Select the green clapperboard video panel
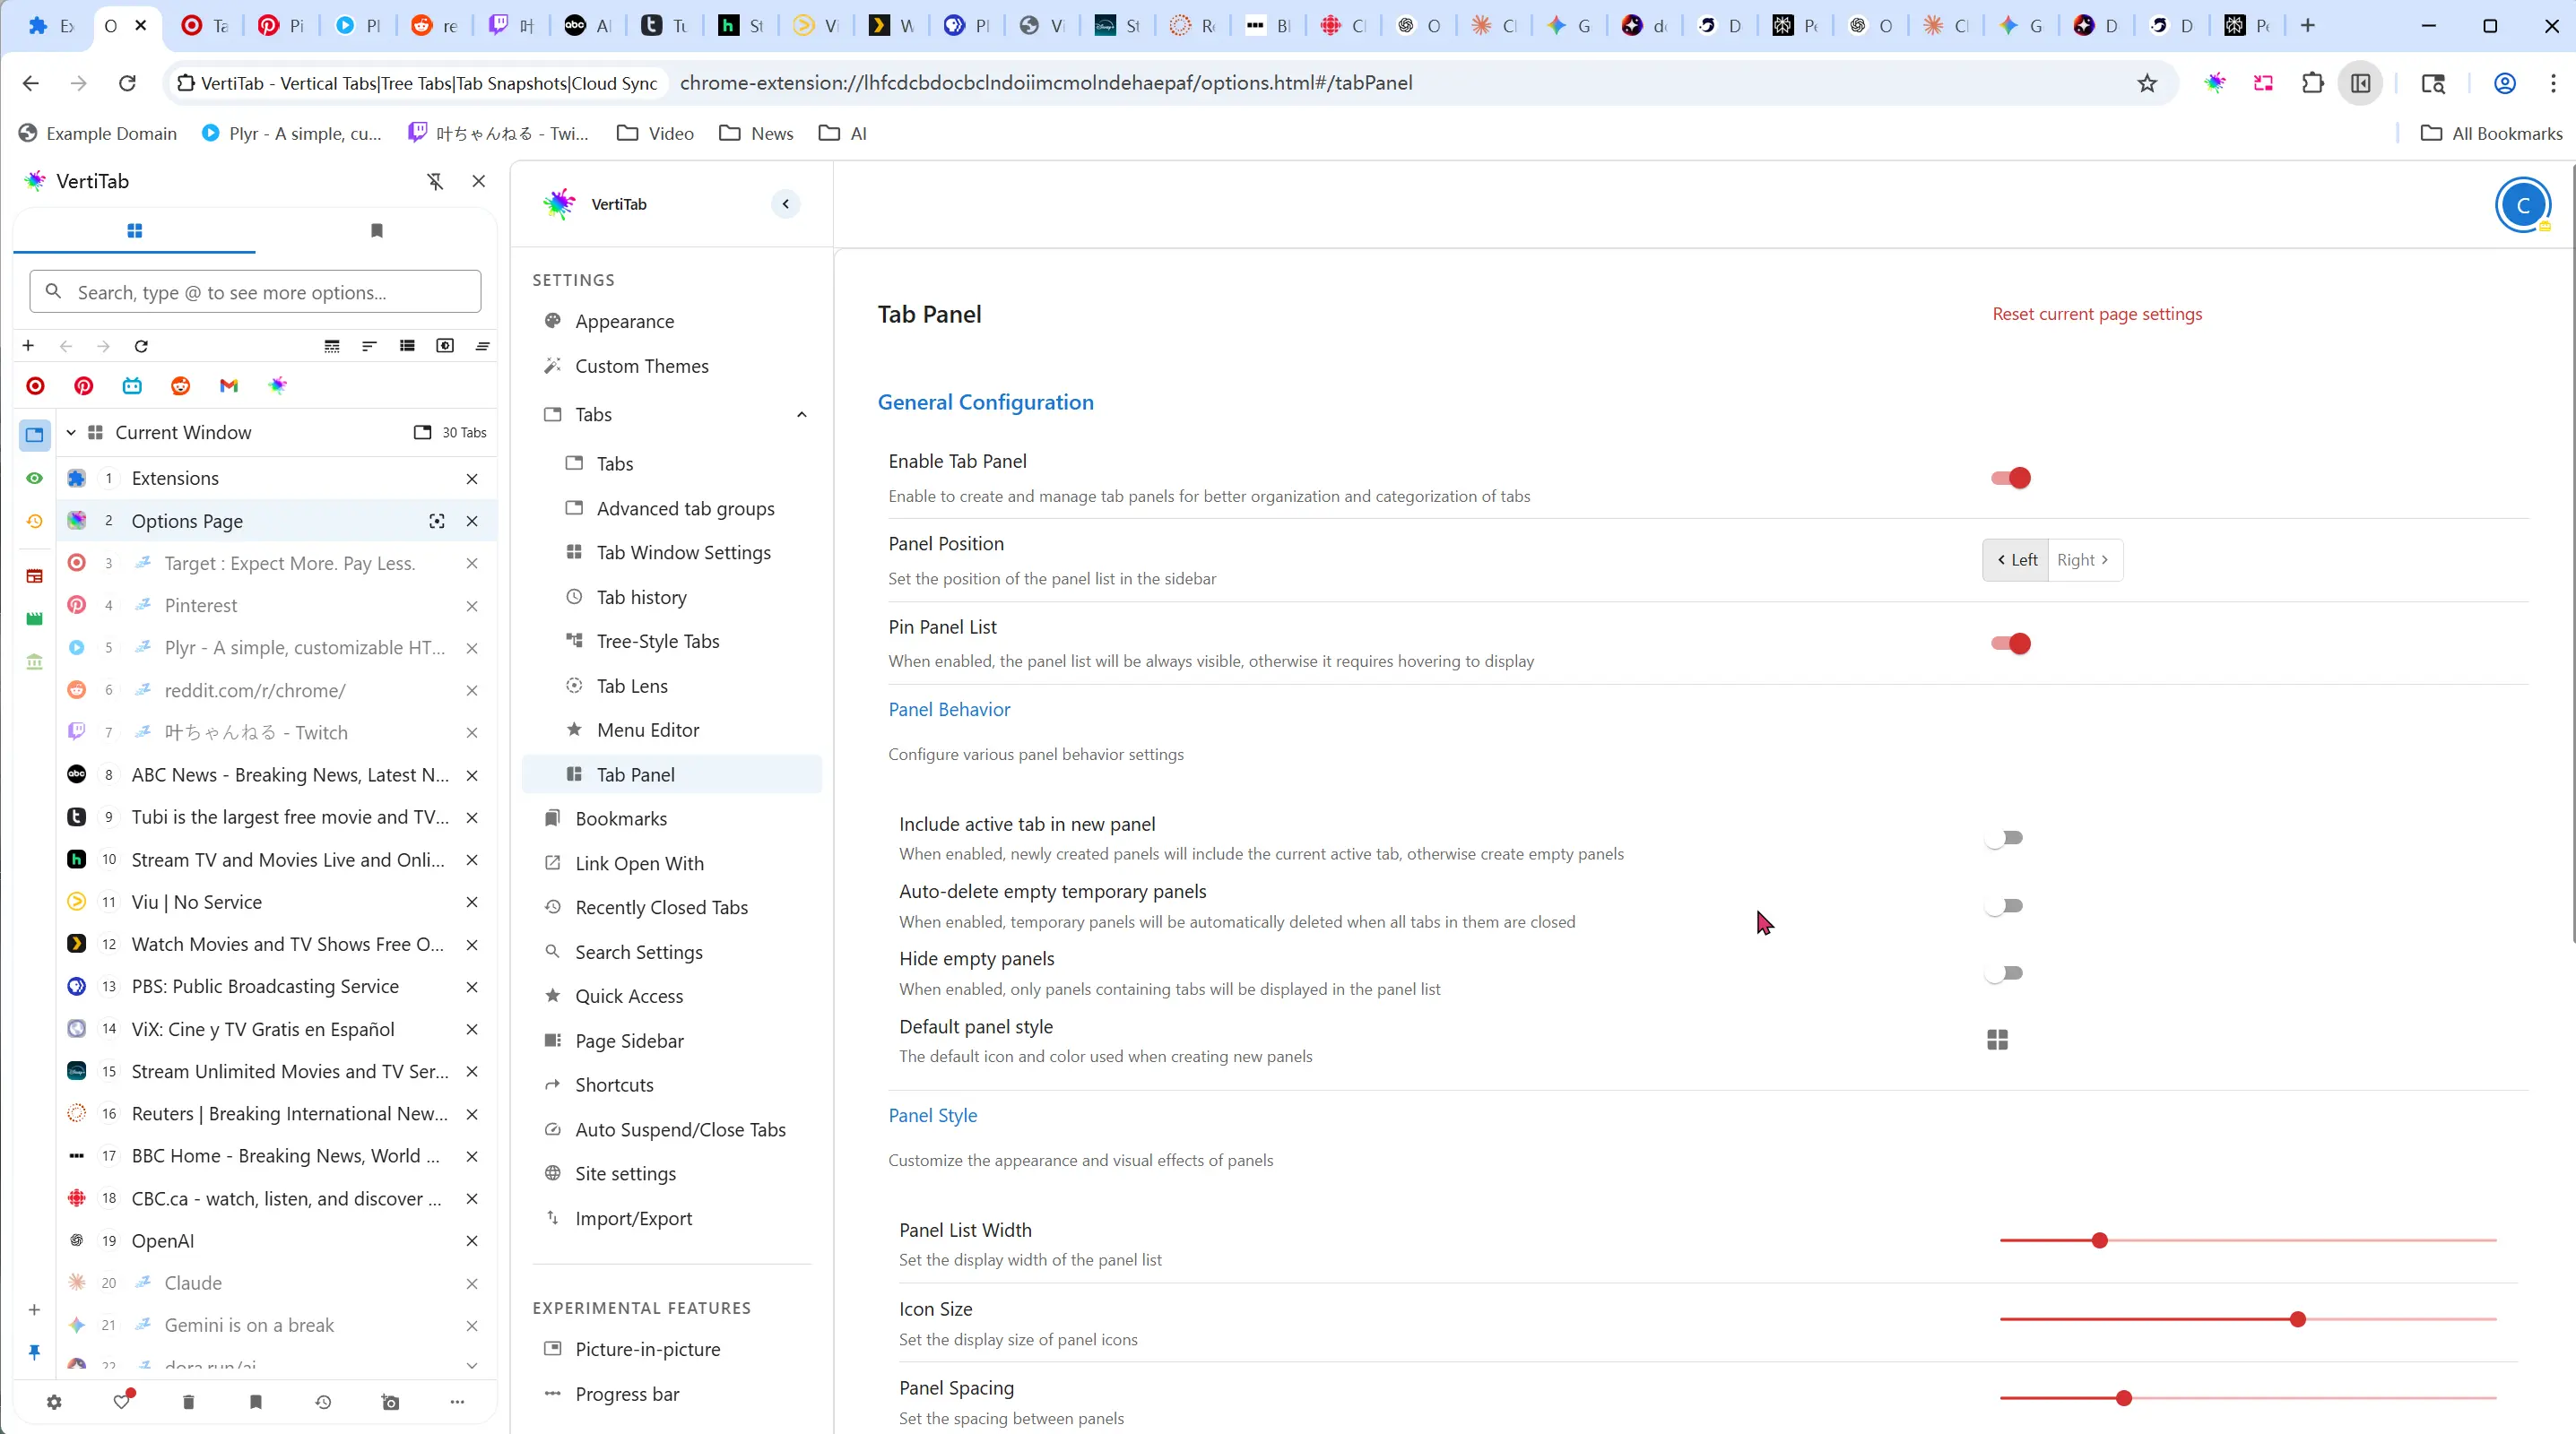This screenshot has width=2576, height=1434. tap(34, 618)
